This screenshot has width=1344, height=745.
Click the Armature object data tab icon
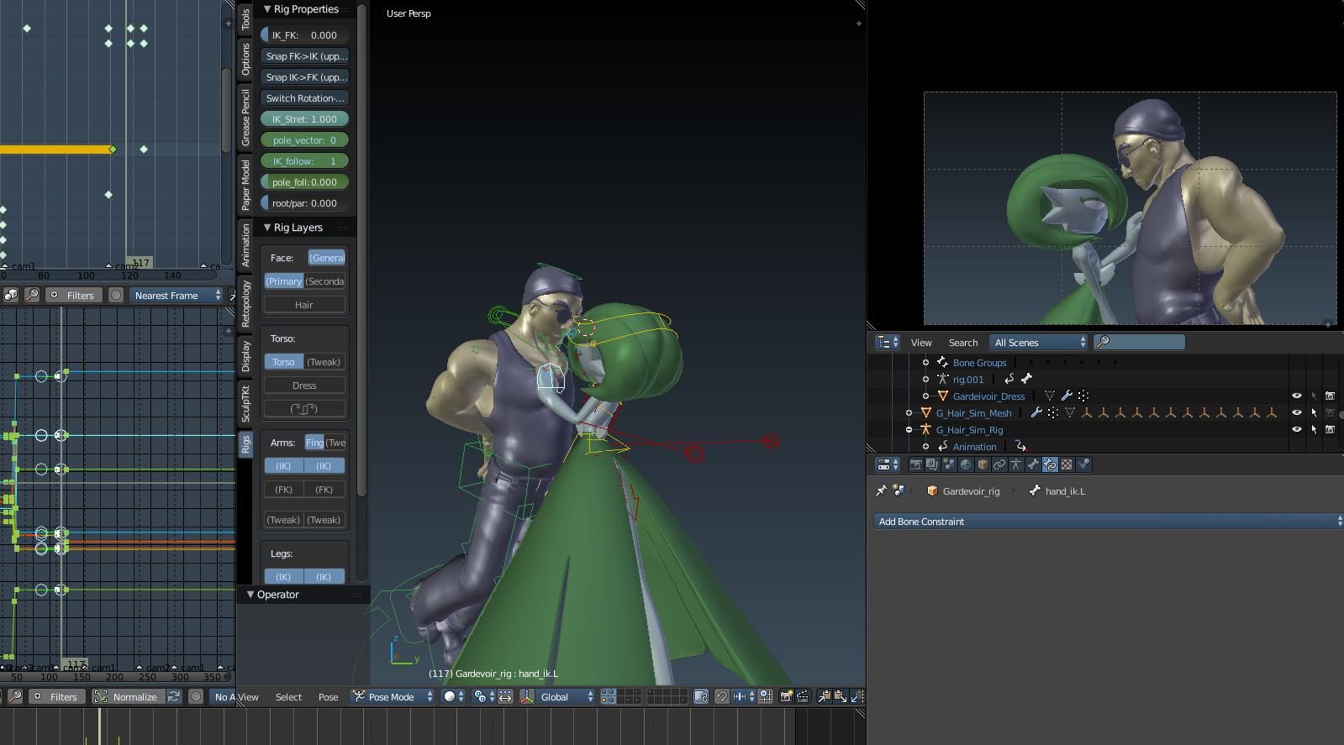pyautogui.click(x=1016, y=464)
